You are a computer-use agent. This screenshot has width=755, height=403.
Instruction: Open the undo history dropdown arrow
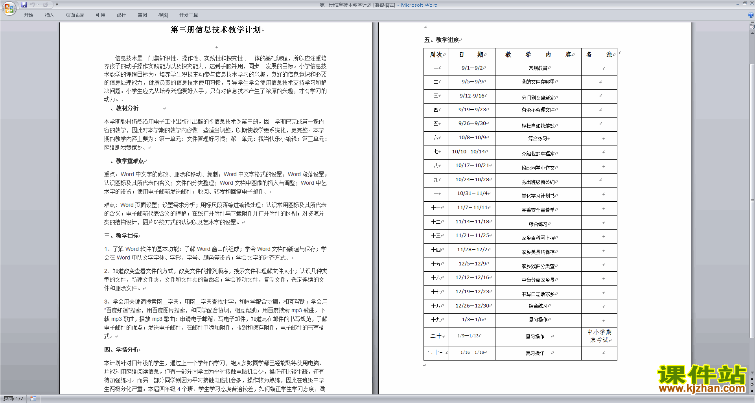[x=38, y=5]
